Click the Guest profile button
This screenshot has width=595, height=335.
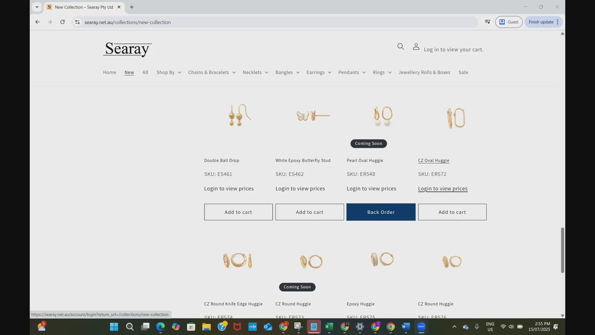(509, 22)
